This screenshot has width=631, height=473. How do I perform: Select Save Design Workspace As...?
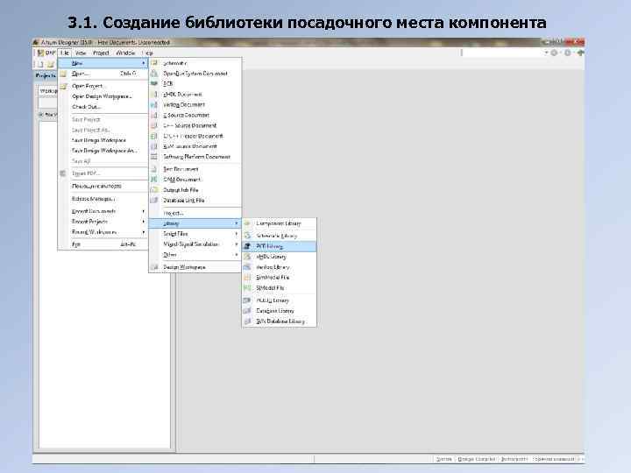point(103,151)
